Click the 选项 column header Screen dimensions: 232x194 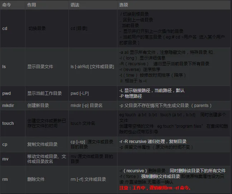(x=174, y=5)
